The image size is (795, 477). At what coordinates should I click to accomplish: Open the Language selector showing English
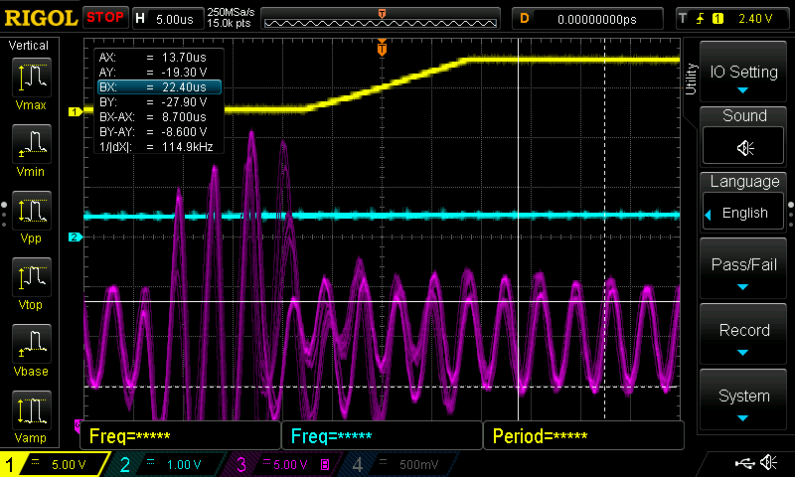(744, 213)
